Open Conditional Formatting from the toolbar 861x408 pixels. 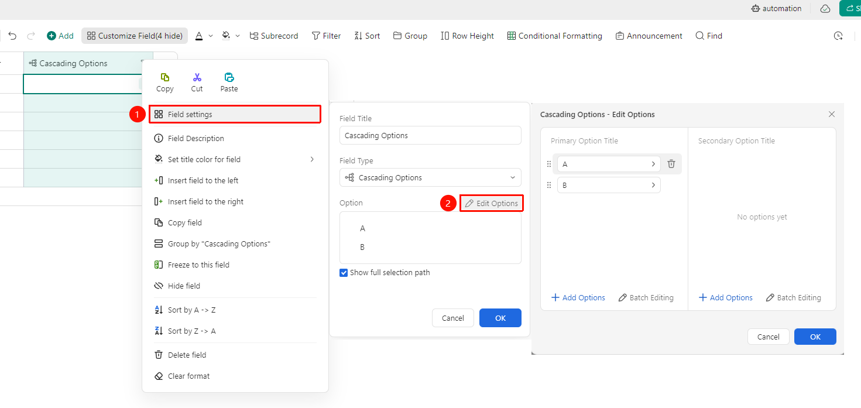(555, 36)
